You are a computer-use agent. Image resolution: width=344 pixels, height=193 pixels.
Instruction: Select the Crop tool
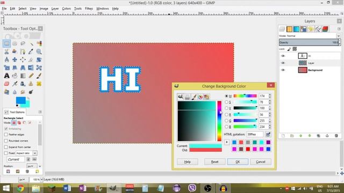[31, 60]
